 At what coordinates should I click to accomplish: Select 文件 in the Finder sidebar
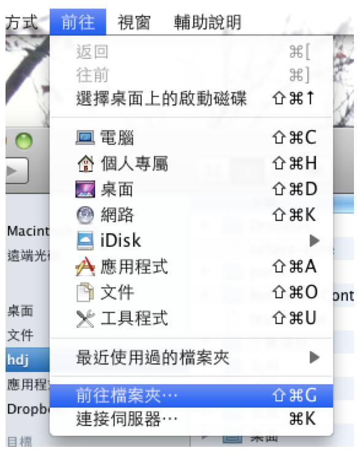pyautogui.click(x=20, y=335)
